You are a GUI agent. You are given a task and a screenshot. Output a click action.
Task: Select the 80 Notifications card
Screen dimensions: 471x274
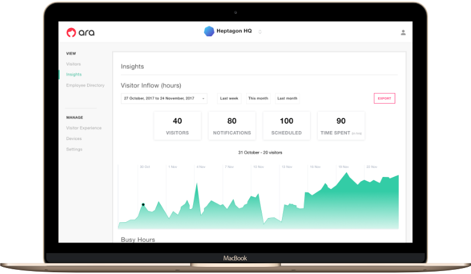pyautogui.click(x=232, y=126)
